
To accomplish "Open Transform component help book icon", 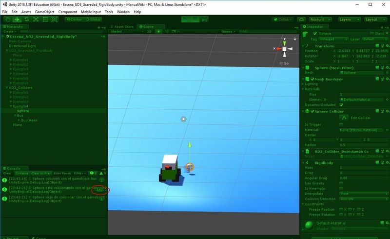I will coord(377,46).
